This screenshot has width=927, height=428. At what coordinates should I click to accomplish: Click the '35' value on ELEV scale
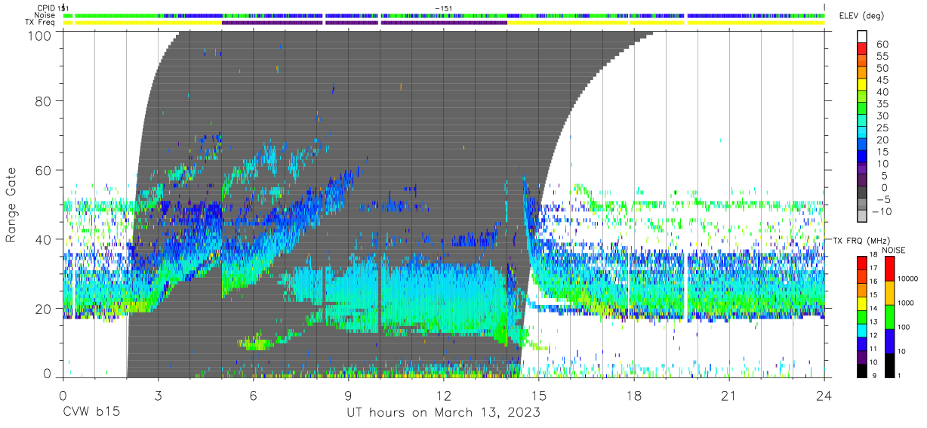[882, 104]
